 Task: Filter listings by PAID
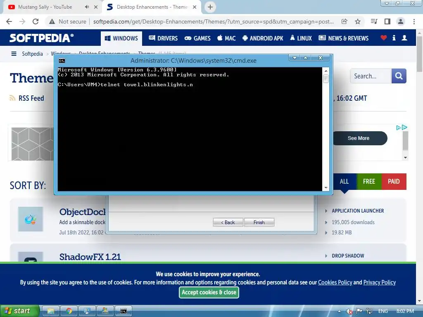[x=394, y=182]
